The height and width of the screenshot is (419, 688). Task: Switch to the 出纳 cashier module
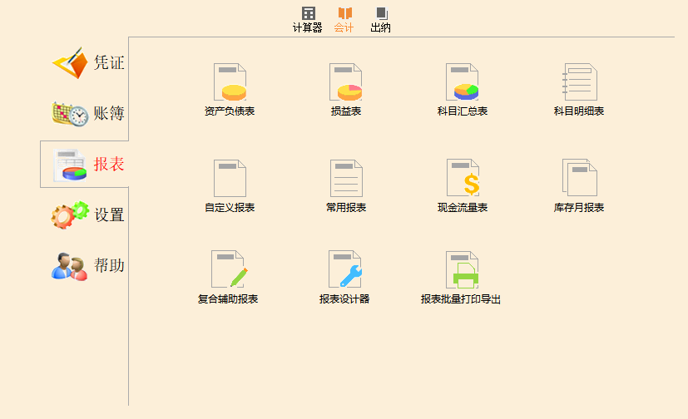point(381,19)
